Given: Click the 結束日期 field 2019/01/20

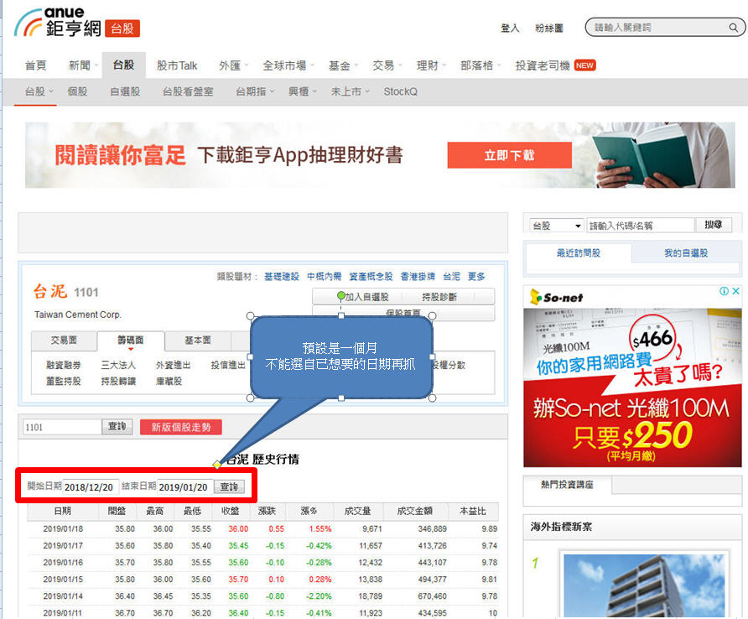Looking at the screenshot, I should pos(185,486).
